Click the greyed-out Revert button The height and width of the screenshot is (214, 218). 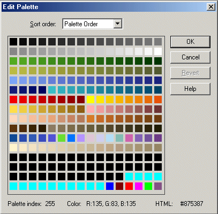pyautogui.click(x=190, y=73)
